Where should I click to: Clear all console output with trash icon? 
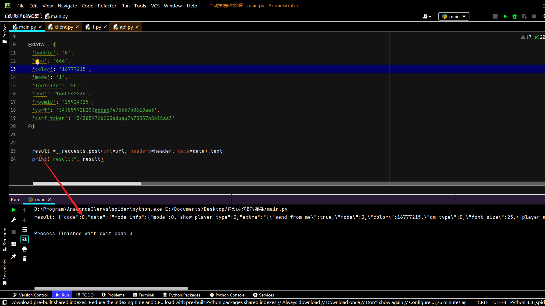(x=25, y=259)
